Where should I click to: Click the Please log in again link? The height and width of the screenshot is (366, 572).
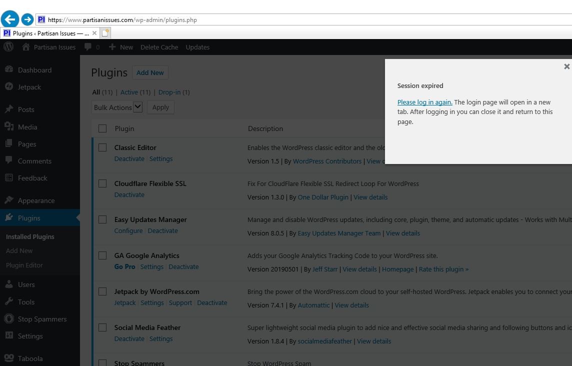point(424,102)
